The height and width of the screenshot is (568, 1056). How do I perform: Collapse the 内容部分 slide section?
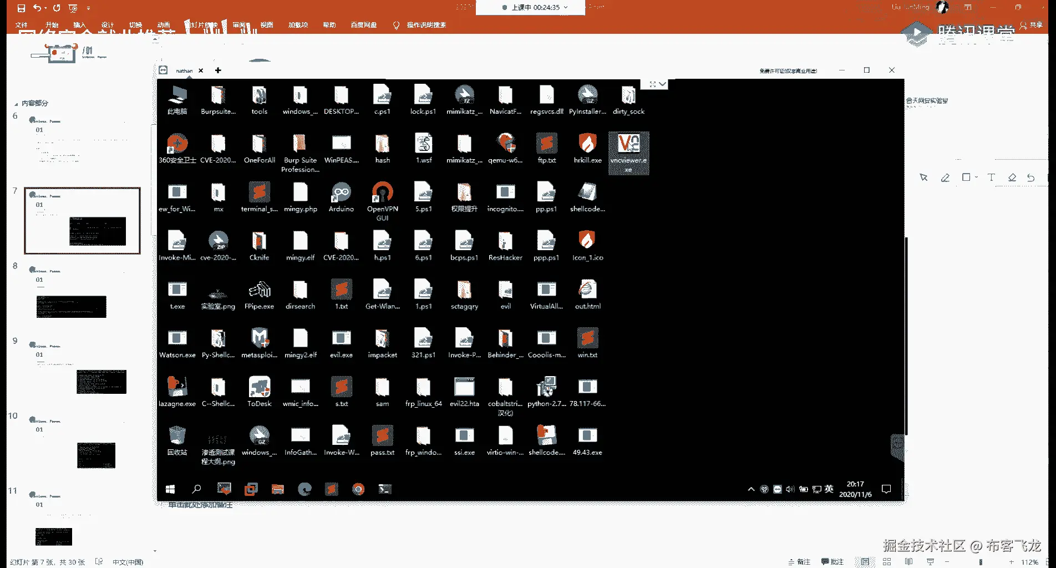pyautogui.click(x=16, y=104)
